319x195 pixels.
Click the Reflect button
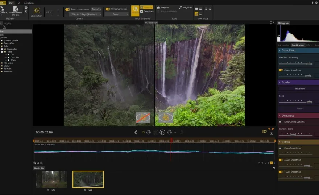[x=300, y=109]
